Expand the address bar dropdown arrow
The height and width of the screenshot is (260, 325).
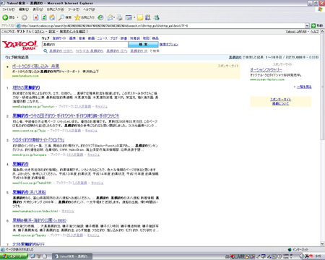pos(307,25)
